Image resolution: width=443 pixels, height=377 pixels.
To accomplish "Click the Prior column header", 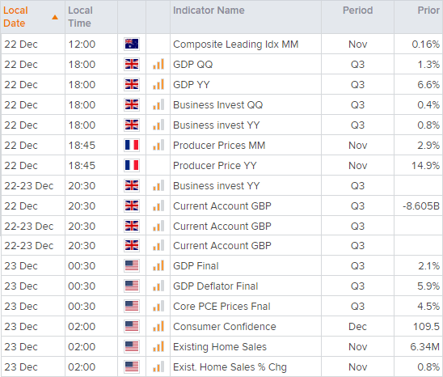I will pyautogui.click(x=428, y=11).
